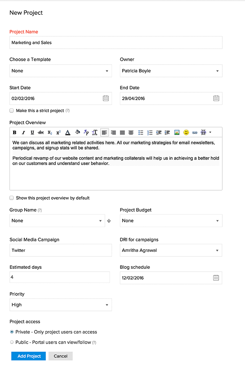245x370 pixels.
Task: Apply italic formatting in the editor
Action: click(23, 133)
